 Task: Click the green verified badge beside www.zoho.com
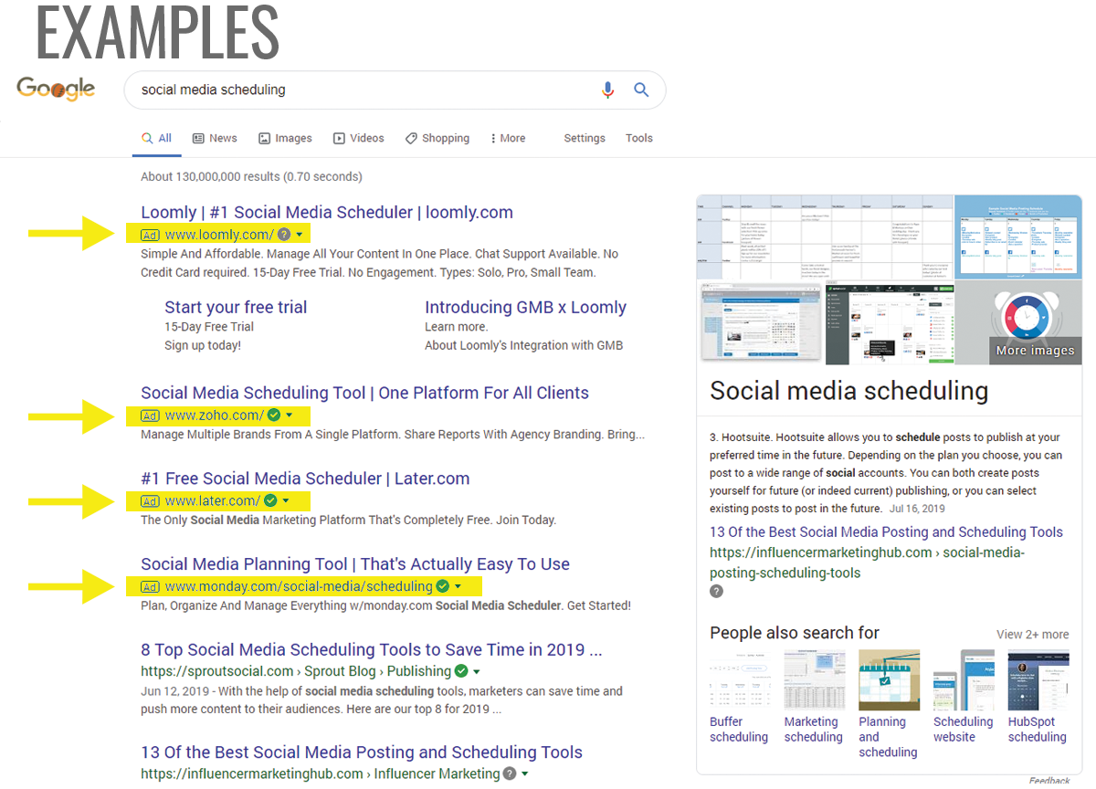coord(273,415)
